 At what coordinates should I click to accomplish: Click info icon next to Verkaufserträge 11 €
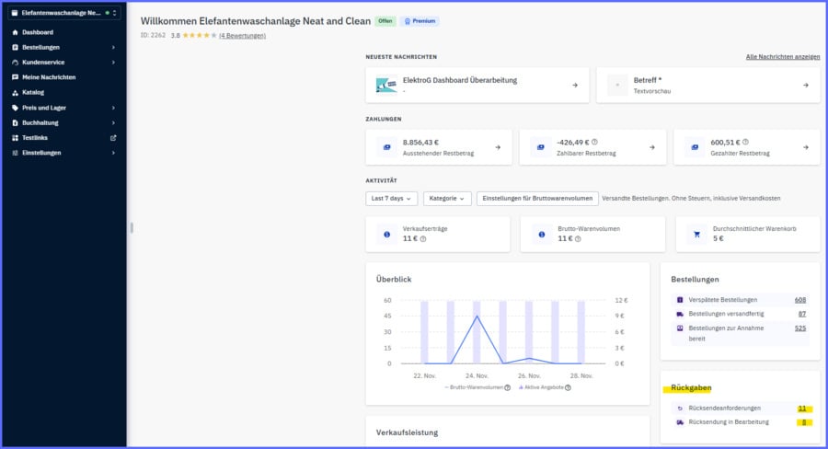[x=423, y=239]
